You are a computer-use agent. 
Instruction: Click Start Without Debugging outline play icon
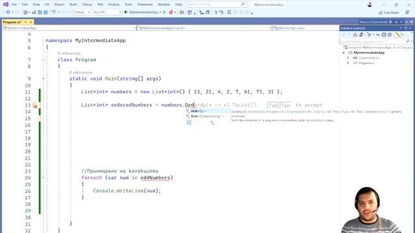click(x=165, y=12)
